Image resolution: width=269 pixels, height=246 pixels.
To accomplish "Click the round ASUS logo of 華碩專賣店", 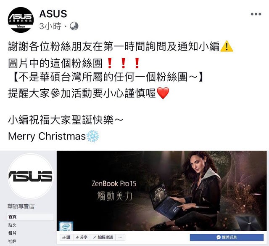I will [31, 176].
